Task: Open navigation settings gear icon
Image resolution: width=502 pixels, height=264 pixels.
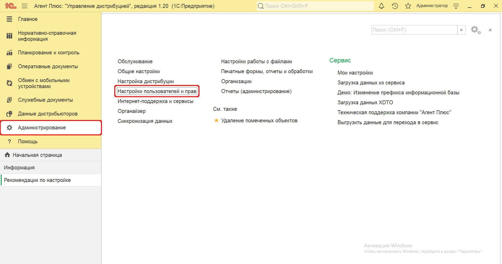Action: [x=476, y=30]
